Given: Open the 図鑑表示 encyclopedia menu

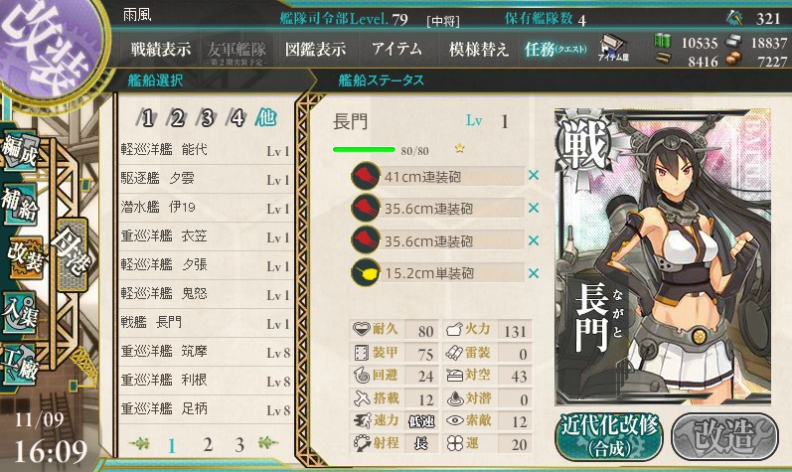Looking at the screenshot, I should pyautogui.click(x=315, y=49).
